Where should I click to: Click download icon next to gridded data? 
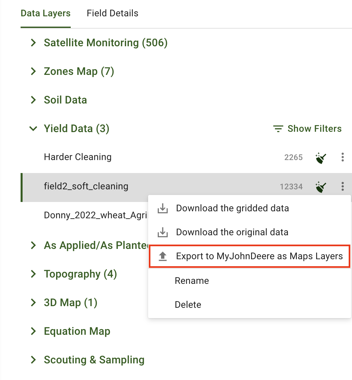[x=162, y=209]
